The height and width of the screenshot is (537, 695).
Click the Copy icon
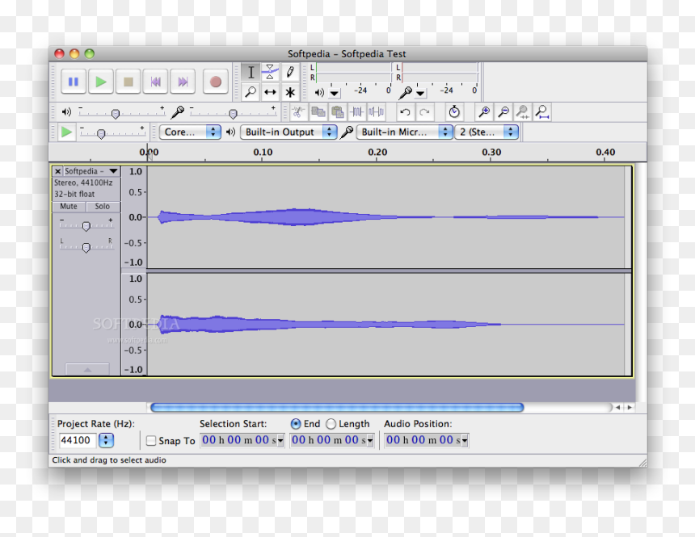tap(318, 112)
